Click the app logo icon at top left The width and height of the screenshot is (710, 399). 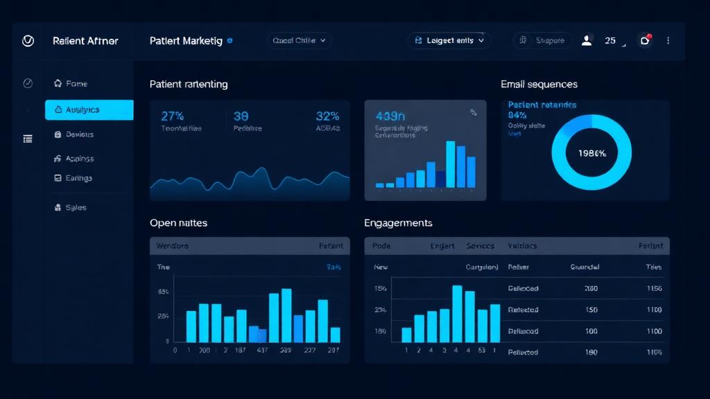pos(28,40)
